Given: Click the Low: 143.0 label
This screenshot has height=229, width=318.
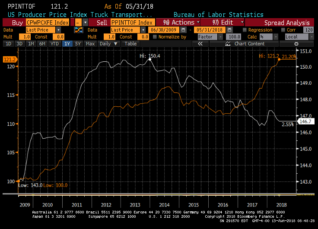Looking at the screenshot, I should [30, 185].
